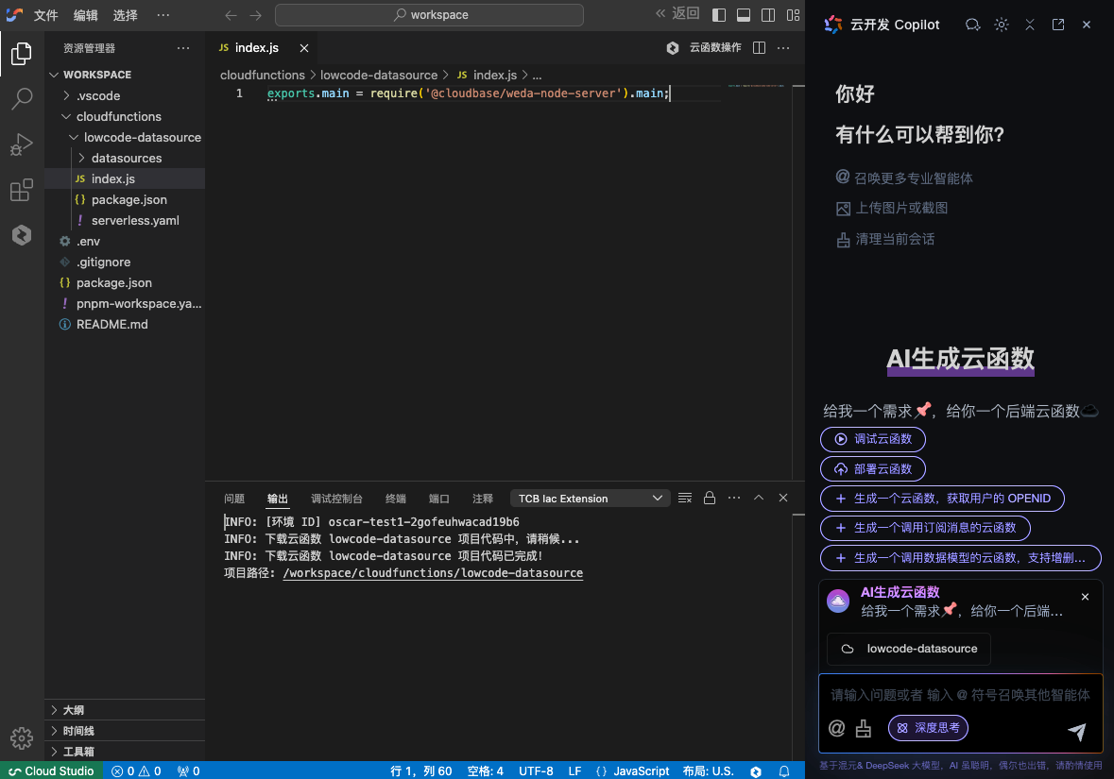This screenshot has width=1114, height=779.
Task: Toggle bottom panel layout icon
Action: 744,15
